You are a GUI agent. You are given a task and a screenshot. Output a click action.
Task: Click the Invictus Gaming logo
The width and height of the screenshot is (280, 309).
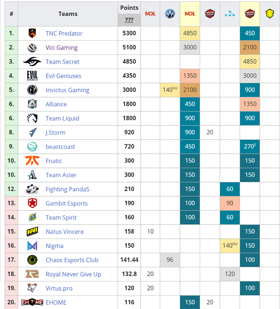tap(32, 90)
